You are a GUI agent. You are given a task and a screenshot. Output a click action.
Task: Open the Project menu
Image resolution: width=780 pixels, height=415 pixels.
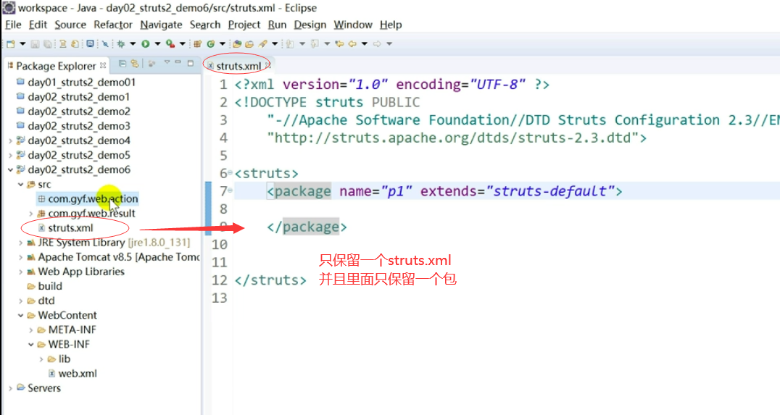pyautogui.click(x=244, y=25)
